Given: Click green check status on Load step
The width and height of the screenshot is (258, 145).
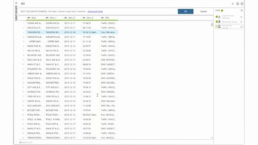Looking at the screenshot, I should coord(217,17).
